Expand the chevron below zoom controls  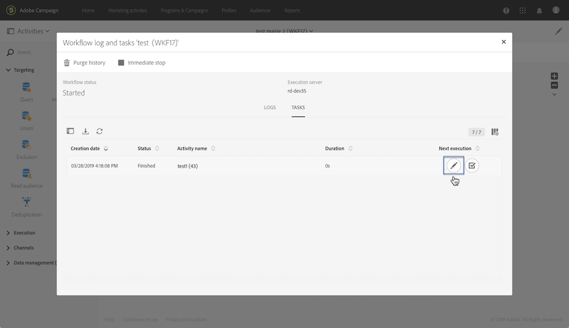pyautogui.click(x=554, y=94)
